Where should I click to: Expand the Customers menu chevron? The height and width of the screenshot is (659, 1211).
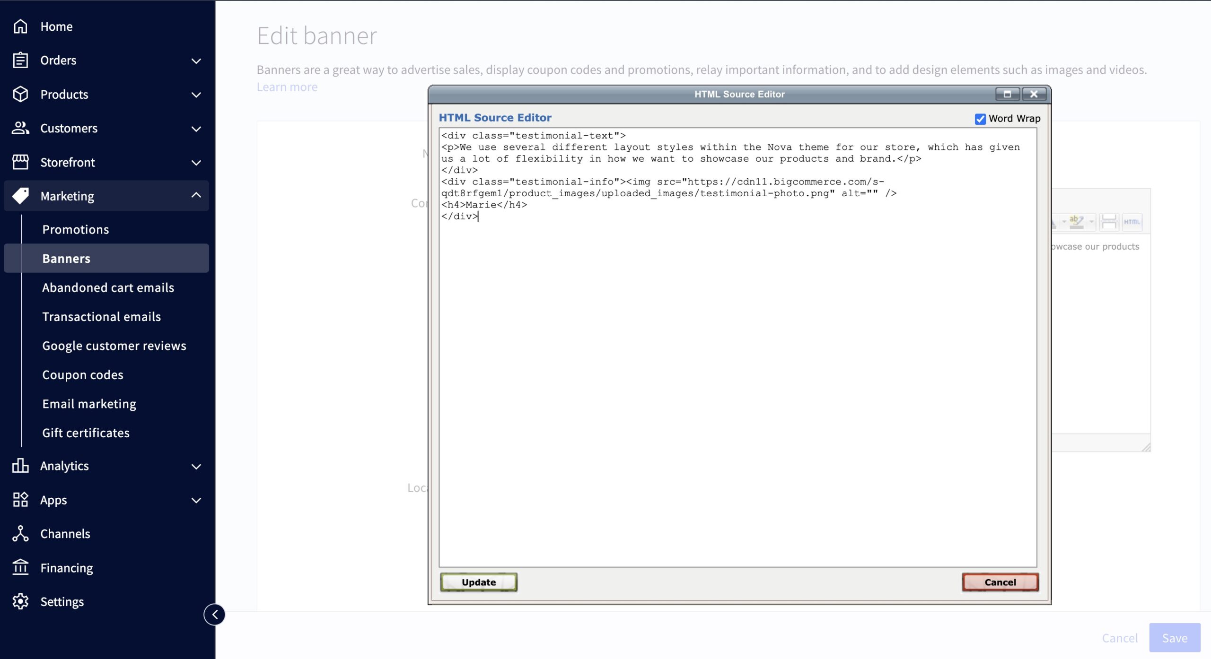[x=196, y=129]
